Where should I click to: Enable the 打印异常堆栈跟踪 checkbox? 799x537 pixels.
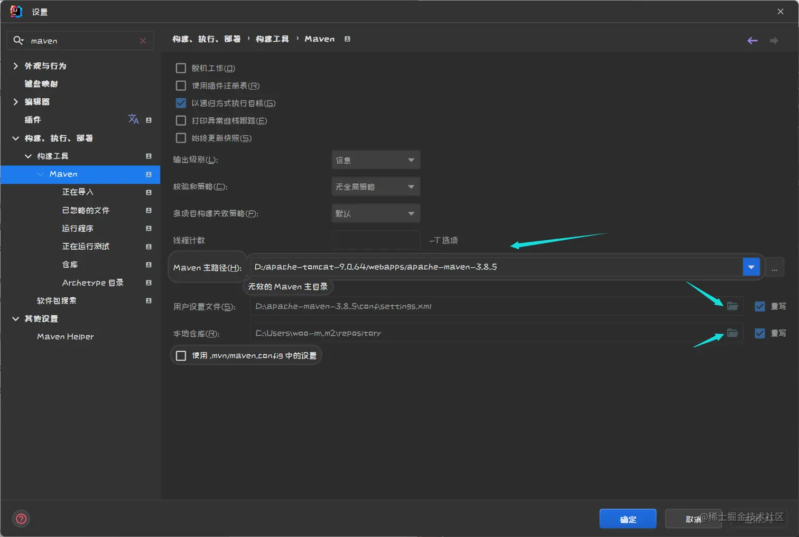(181, 120)
